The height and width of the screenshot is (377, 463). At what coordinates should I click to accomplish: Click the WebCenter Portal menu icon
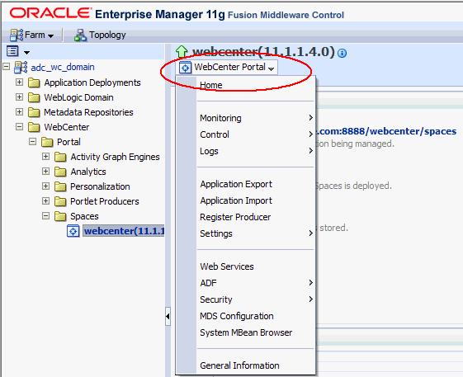click(185, 68)
